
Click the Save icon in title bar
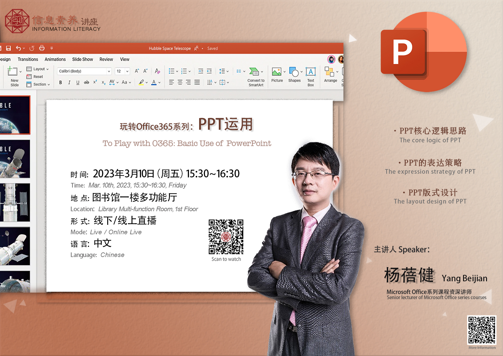pyautogui.click(x=9, y=48)
